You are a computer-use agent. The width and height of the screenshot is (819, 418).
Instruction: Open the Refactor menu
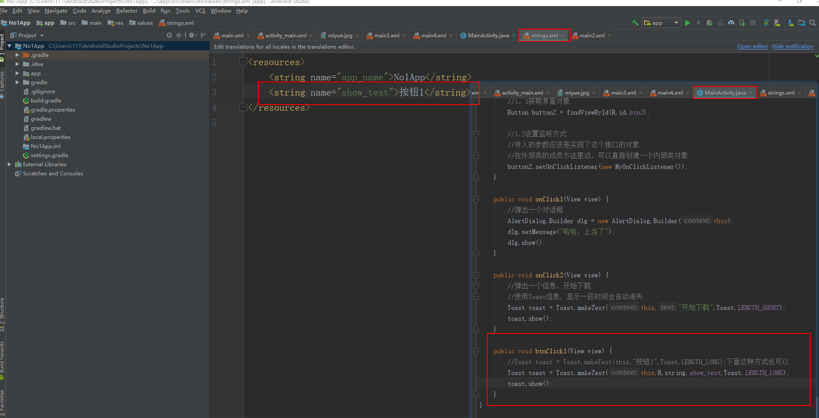coord(127,11)
